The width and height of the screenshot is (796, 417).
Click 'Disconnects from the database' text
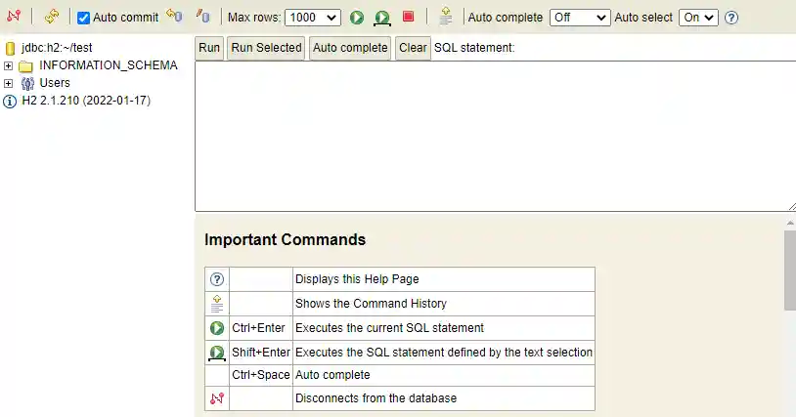coord(376,398)
